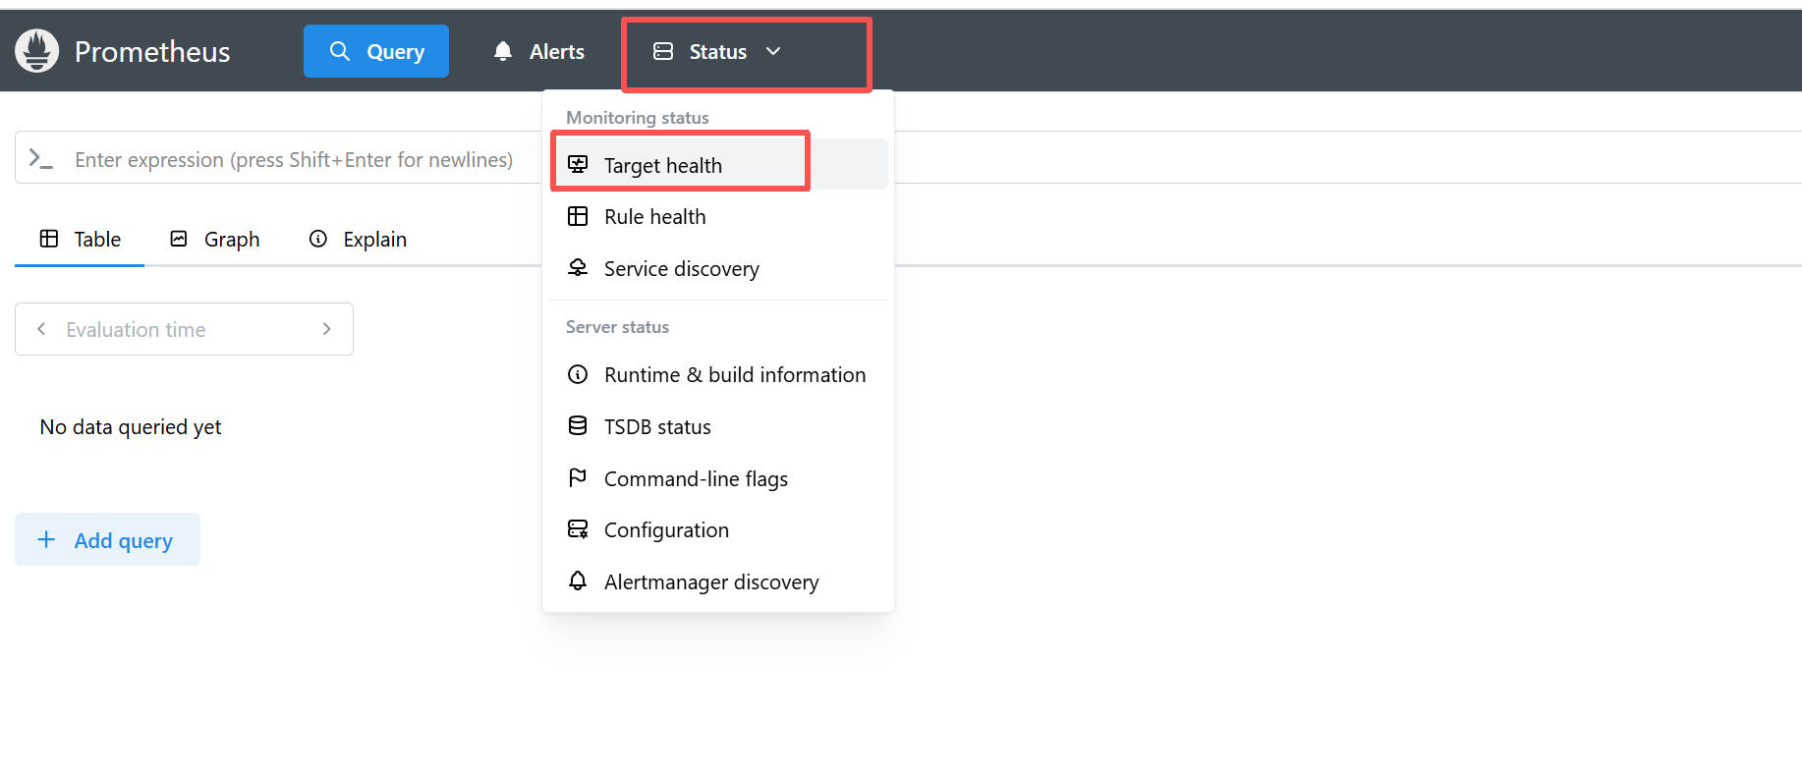The width and height of the screenshot is (1802, 773).
Task: Click the Rule health table icon
Action: (578, 216)
